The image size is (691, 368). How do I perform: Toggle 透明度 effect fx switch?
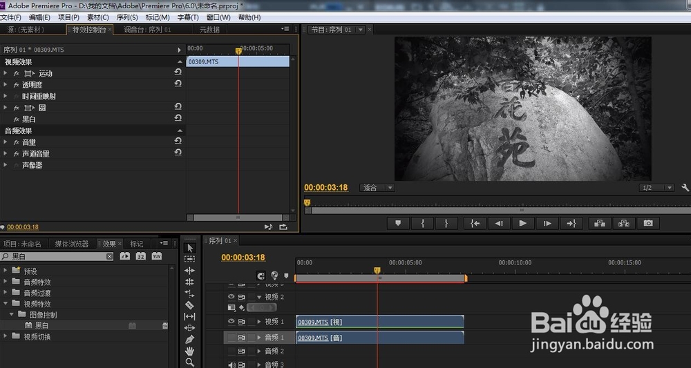point(17,85)
